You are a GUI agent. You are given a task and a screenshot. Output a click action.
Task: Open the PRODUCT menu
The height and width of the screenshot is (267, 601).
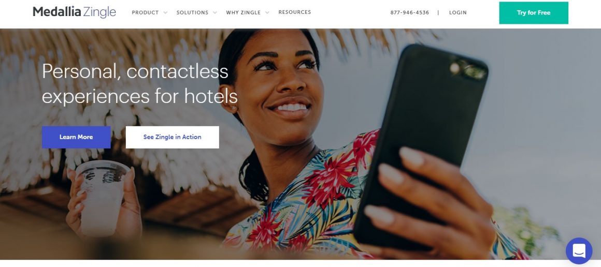(x=145, y=12)
